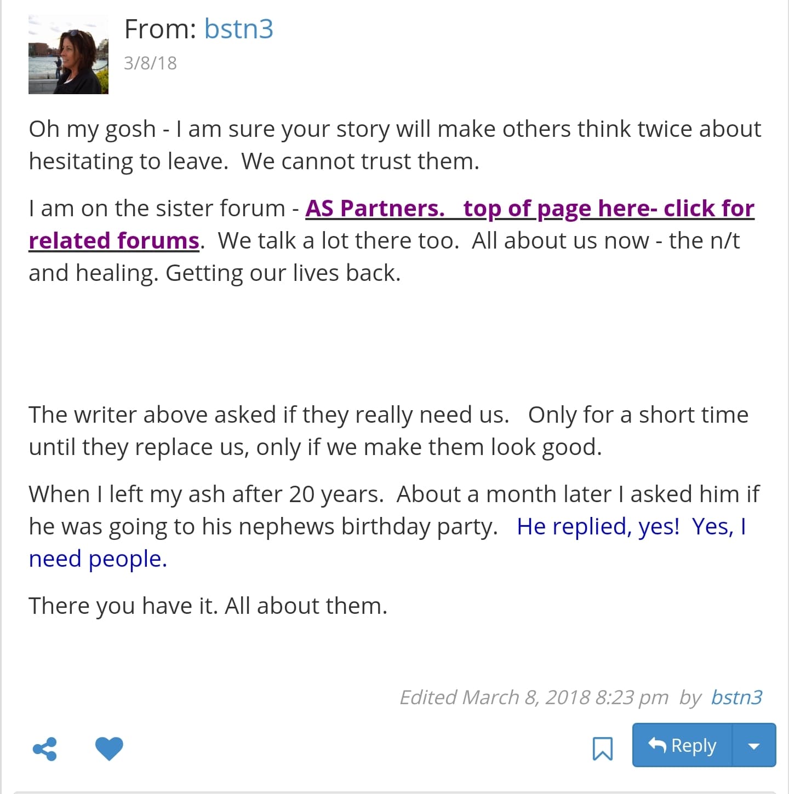Click the blue "He replied, yes!" text
This screenshot has height=794, width=789.
tap(598, 527)
